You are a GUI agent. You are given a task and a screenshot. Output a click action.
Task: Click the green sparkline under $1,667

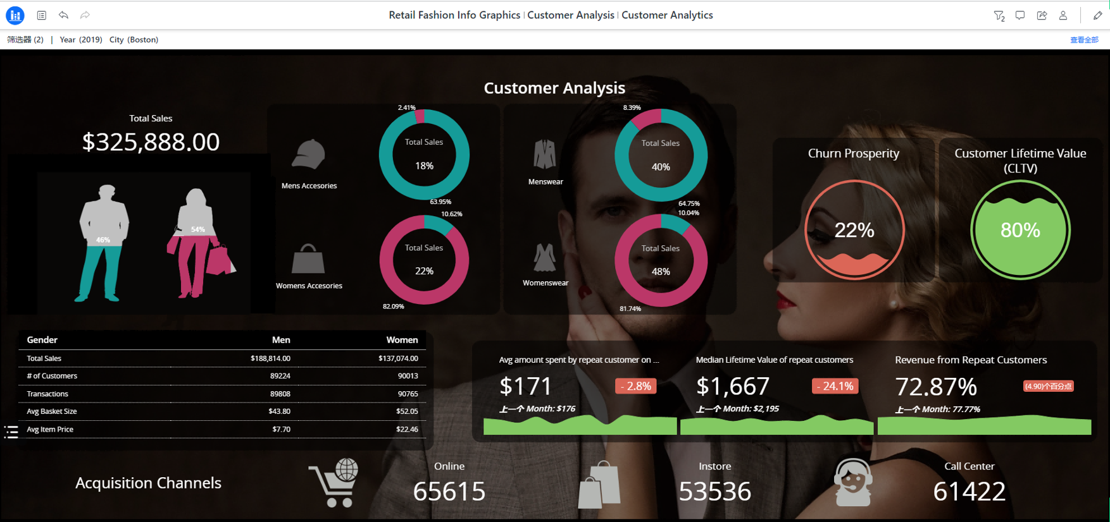[x=776, y=425]
